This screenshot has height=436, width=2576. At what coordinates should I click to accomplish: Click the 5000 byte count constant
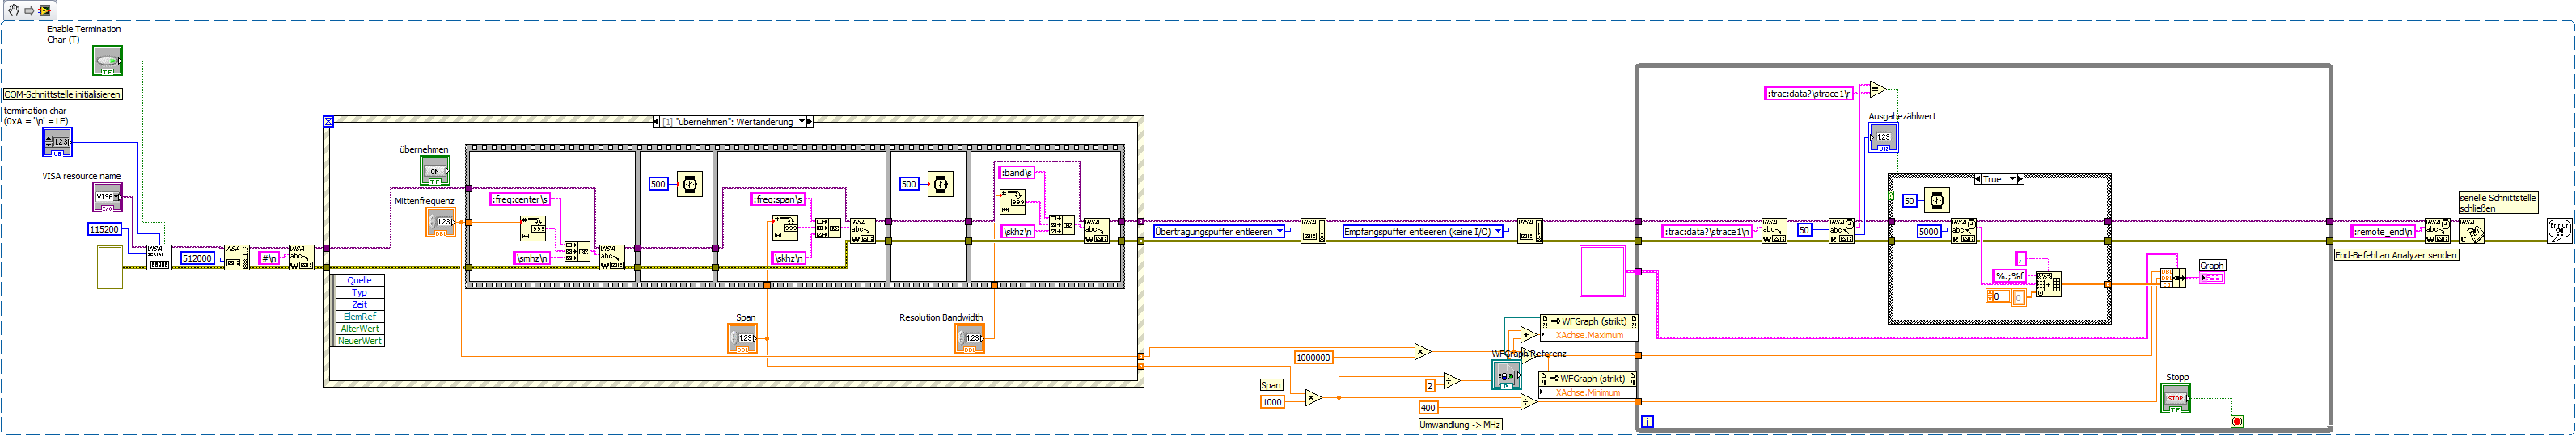pos(1929,232)
